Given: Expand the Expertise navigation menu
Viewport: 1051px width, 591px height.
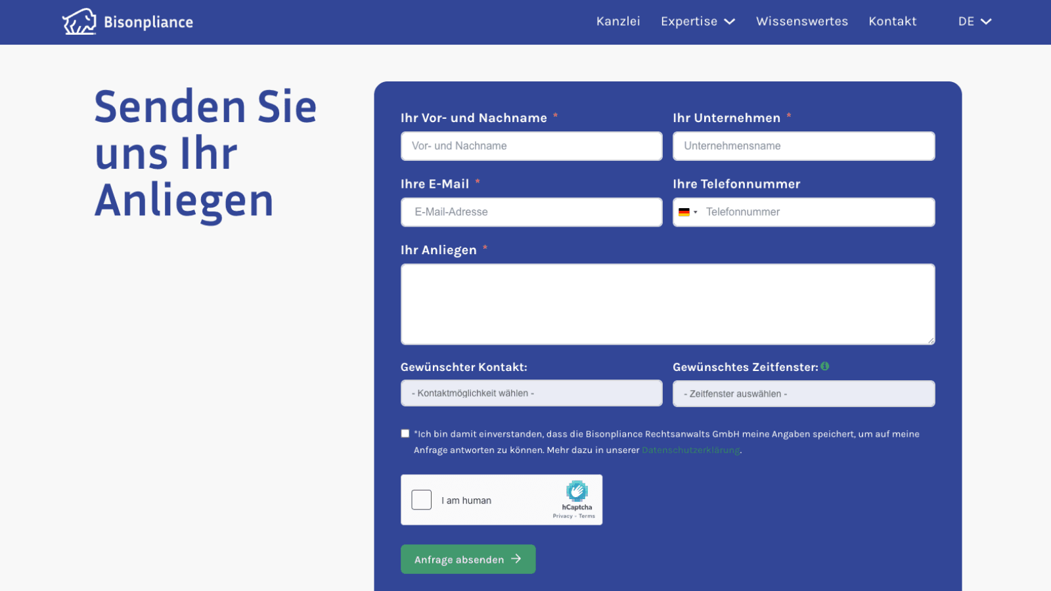Looking at the screenshot, I should tap(698, 22).
